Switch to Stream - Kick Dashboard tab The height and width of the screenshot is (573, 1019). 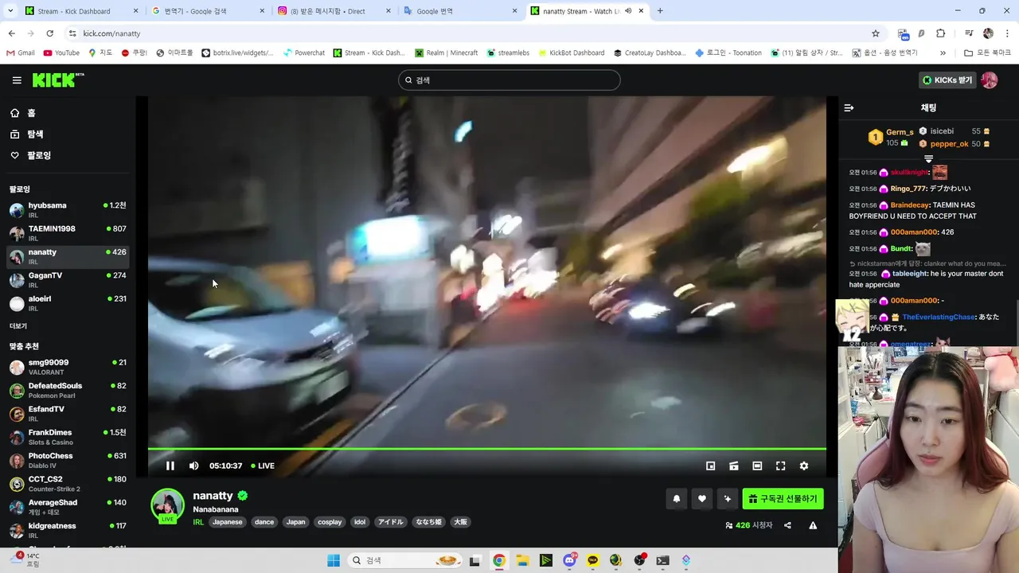click(x=80, y=11)
